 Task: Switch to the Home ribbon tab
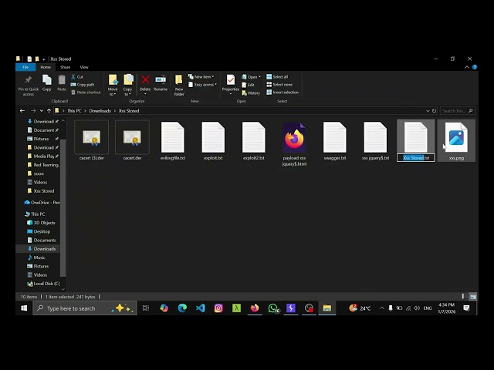pyautogui.click(x=46, y=67)
